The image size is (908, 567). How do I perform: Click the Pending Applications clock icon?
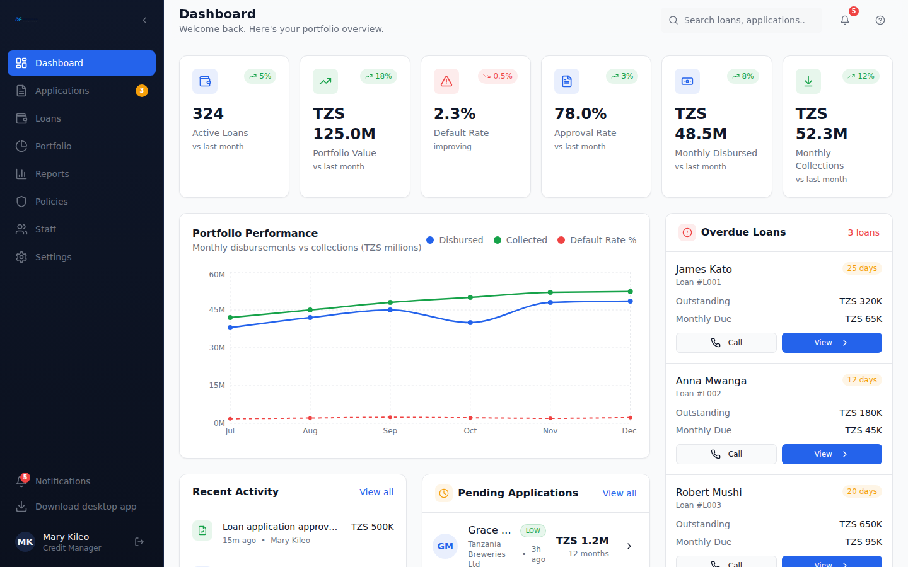point(444,493)
